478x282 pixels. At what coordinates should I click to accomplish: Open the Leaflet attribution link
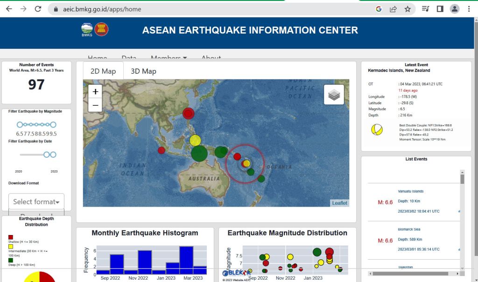click(x=339, y=203)
